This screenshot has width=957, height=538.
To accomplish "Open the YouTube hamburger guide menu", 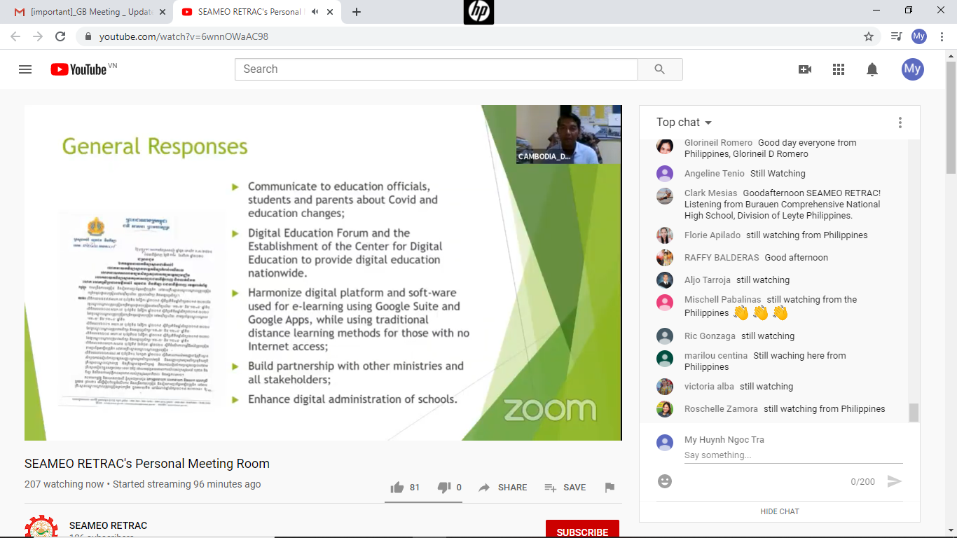I will [25, 69].
